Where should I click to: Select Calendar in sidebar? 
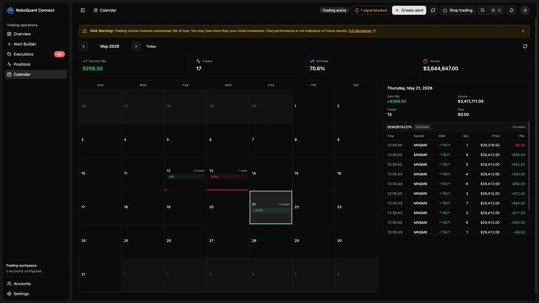click(x=36, y=74)
